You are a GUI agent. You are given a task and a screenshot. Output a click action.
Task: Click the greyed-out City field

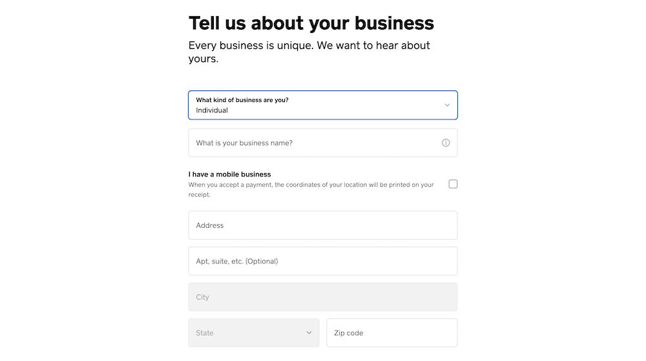click(323, 297)
